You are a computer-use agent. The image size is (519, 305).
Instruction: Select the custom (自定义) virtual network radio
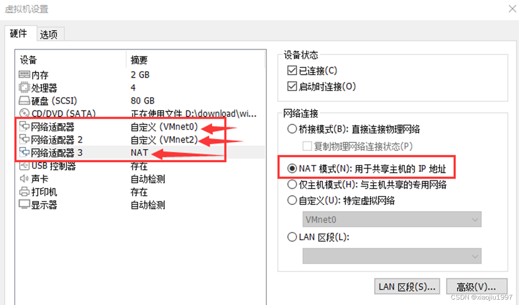pos(292,201)
